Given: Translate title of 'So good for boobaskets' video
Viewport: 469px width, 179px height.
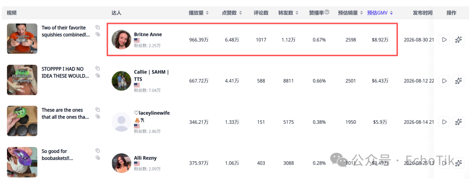Looking at the screenshot, I should (98, 157).
